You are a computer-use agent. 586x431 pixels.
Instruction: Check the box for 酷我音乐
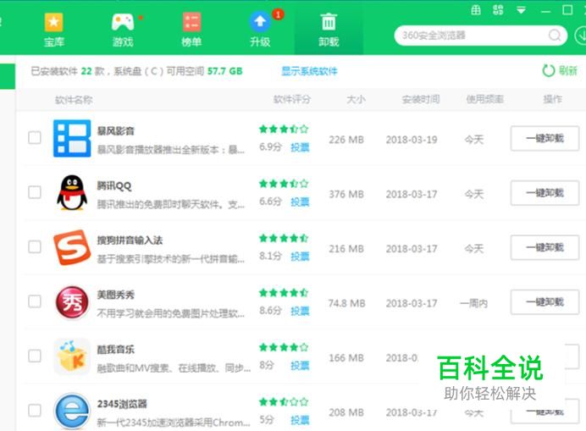35,356
